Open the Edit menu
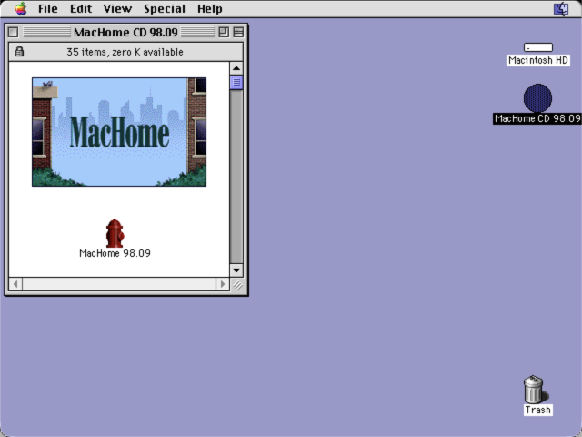 point(81,8)
